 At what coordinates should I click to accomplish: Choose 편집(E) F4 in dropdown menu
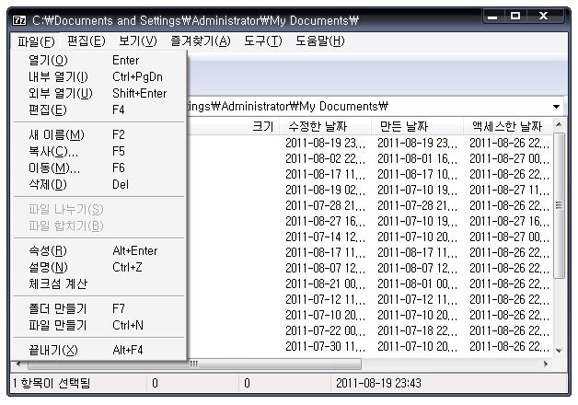(x=98, y=110)
